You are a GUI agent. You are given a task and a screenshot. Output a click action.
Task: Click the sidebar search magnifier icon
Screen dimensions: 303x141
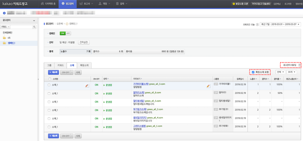pyautogui.click(x=34, y=27)
